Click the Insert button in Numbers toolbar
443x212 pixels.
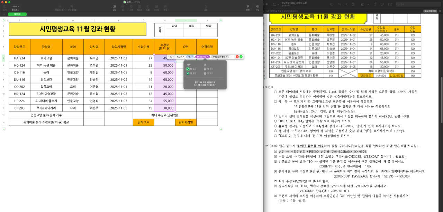(x=114, y=7)
